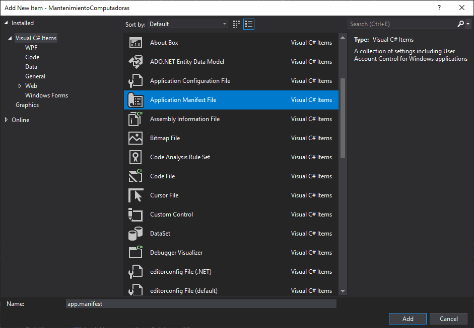Cancel the Add New Item dialog

click(448, 318)
